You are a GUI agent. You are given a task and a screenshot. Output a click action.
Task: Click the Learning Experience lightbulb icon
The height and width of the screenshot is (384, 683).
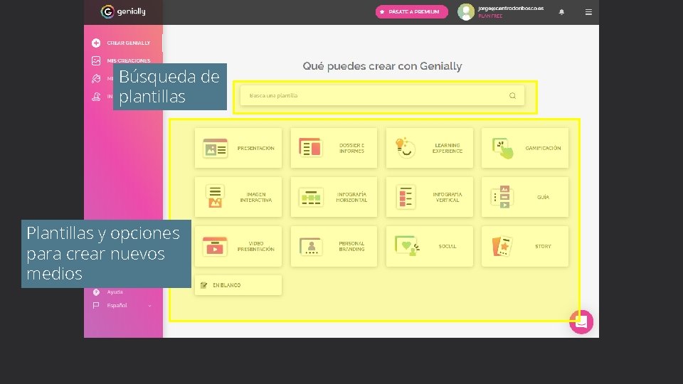tap(405, 148)
